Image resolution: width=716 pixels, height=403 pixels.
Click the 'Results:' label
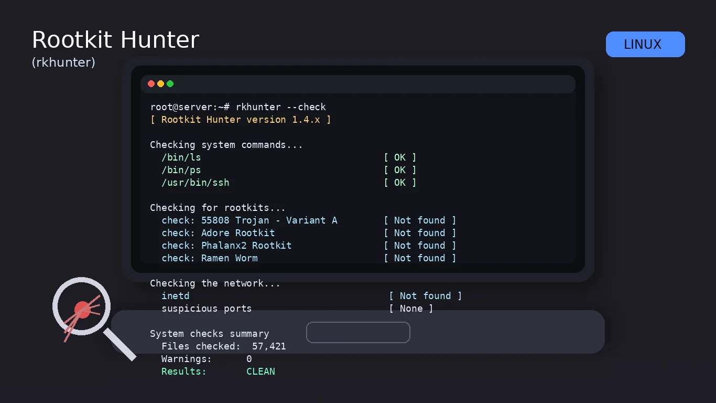click(x=184, y=372)
